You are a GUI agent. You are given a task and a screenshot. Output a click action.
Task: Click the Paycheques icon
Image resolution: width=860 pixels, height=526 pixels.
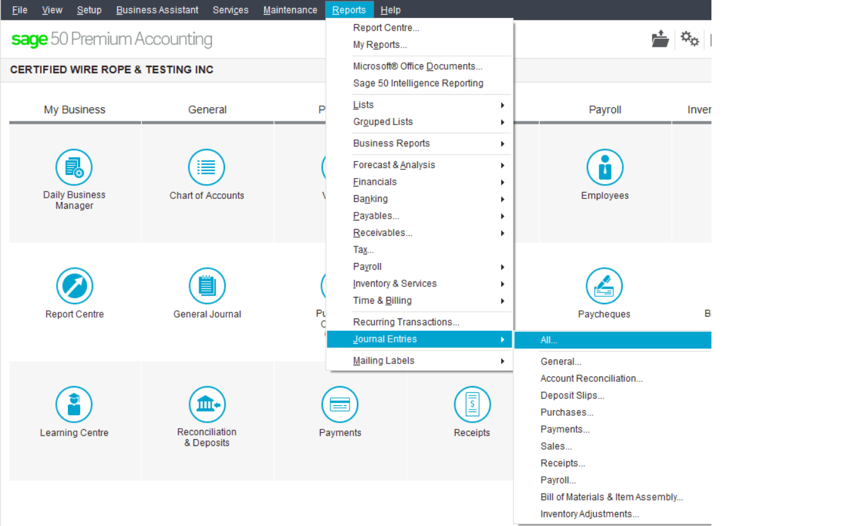(x=604, y=286)
